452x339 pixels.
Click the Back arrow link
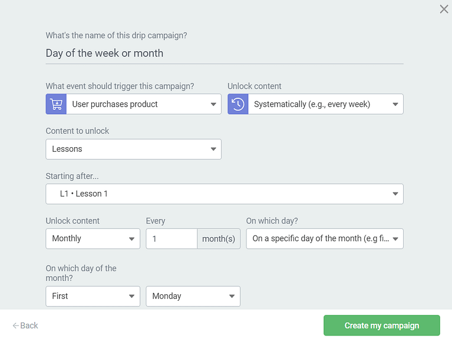(25, 325)
